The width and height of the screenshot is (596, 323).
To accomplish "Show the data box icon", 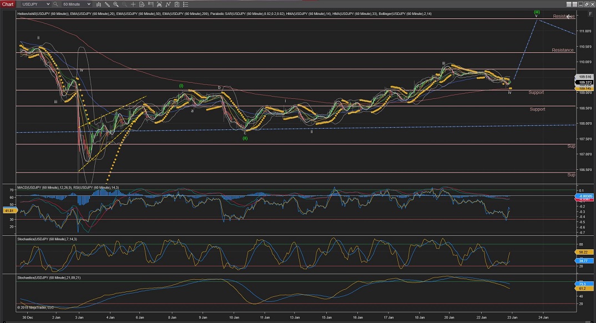I will (142, 4).
